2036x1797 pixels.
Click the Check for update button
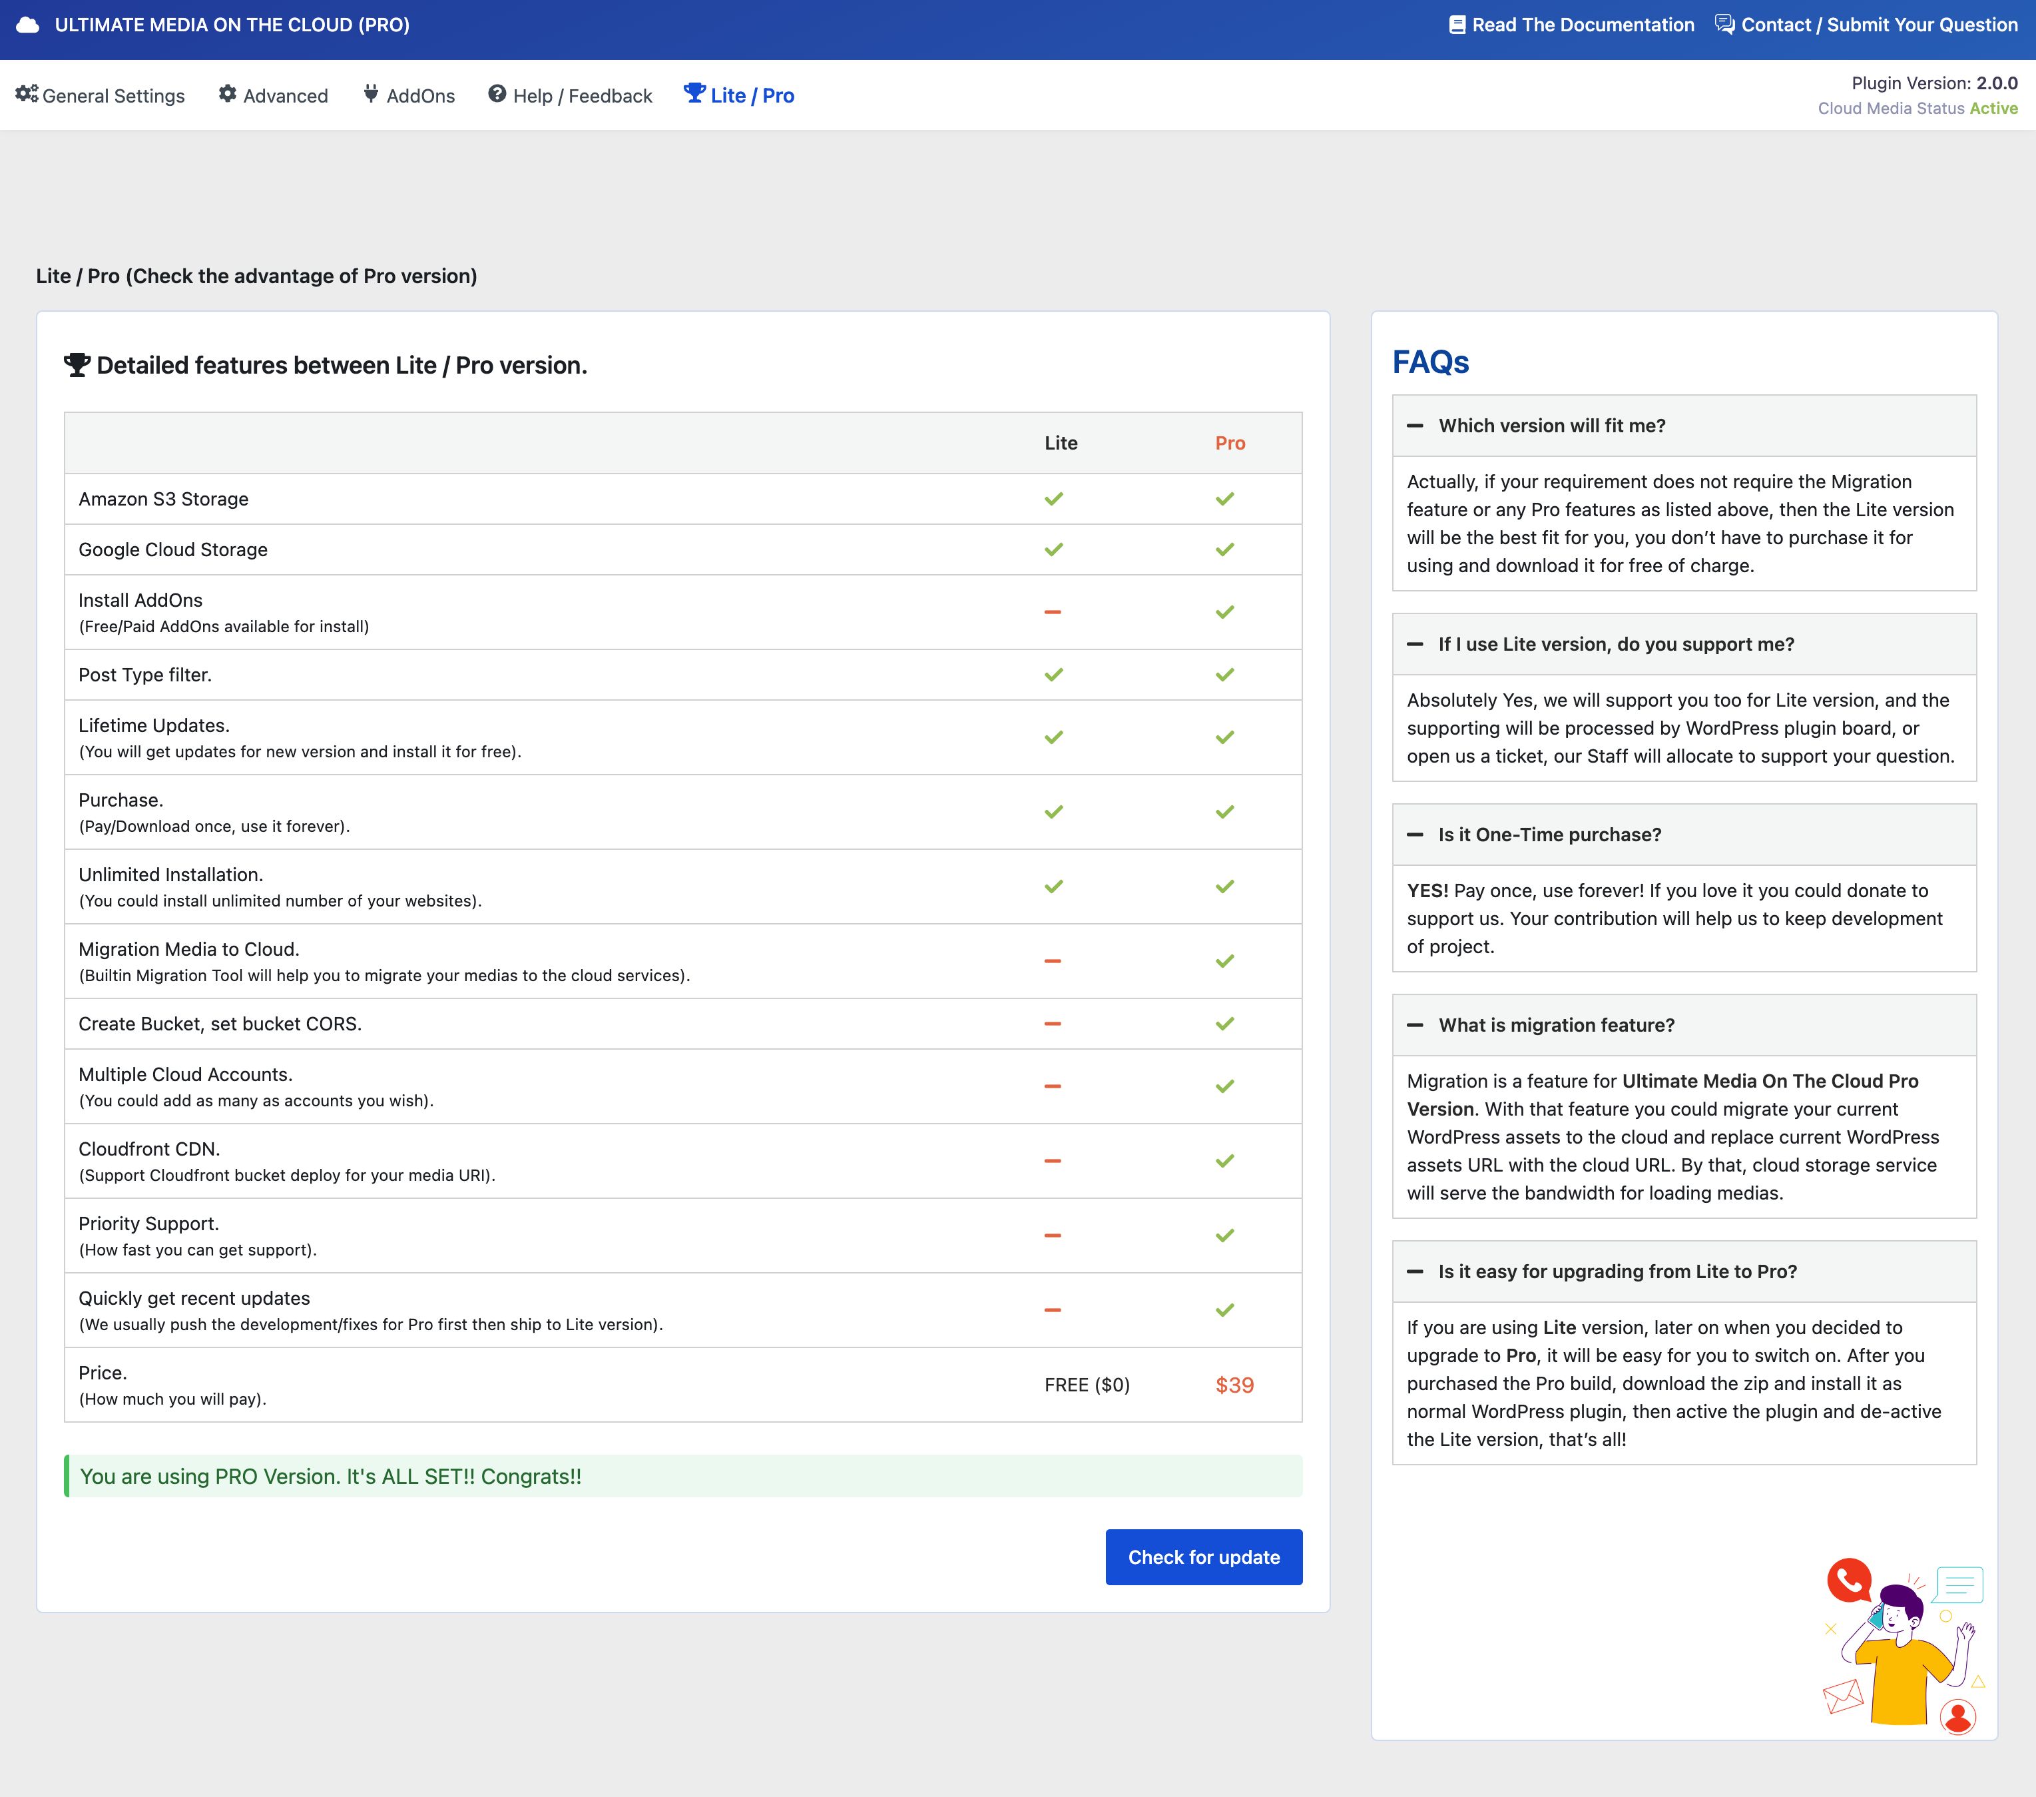pos(1203,1557)
